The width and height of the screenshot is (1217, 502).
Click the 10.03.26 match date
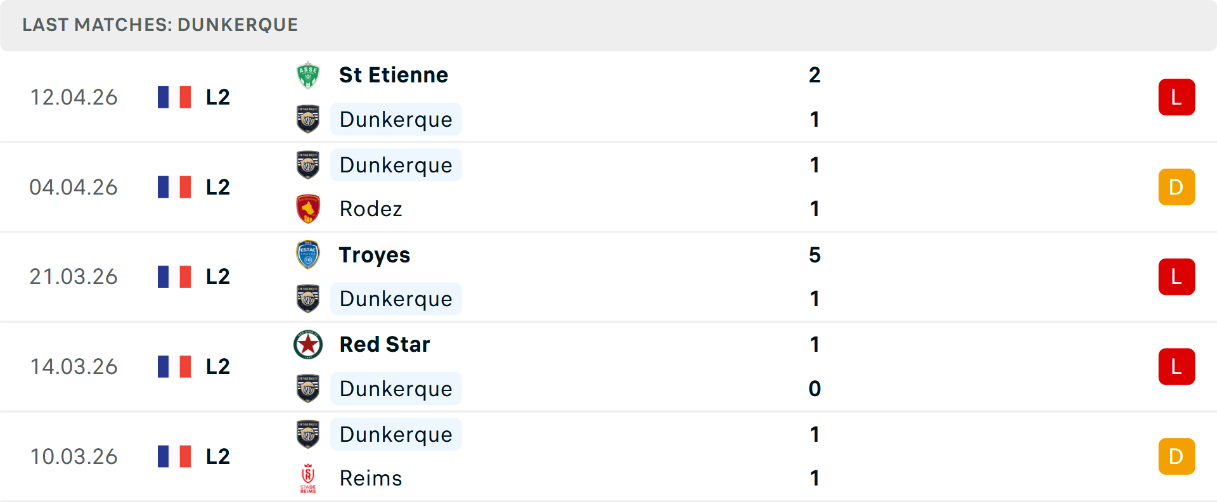click(x=74, y=456)
